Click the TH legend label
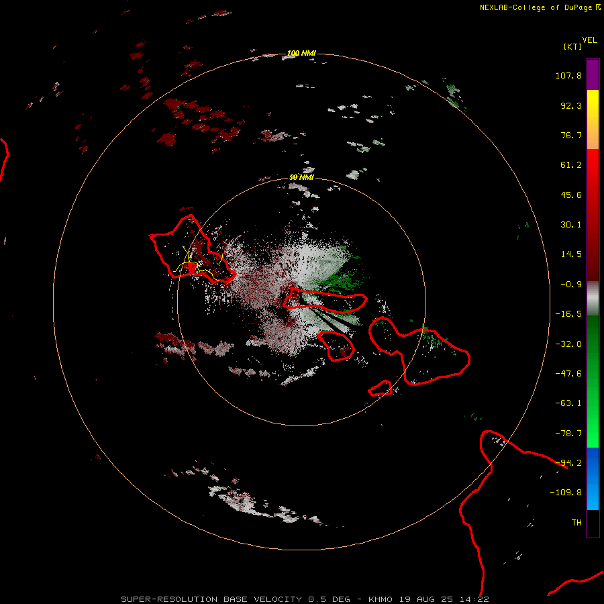The width and height of the screenshot is (604, 604). 576,523
